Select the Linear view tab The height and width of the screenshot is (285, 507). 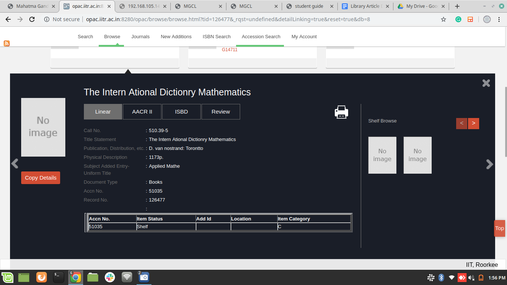click(103, 112)
